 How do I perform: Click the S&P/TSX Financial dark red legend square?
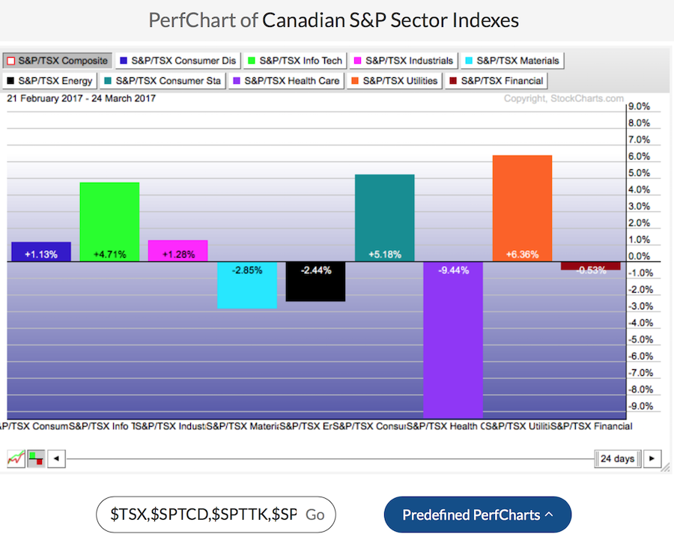pos(452,80)
